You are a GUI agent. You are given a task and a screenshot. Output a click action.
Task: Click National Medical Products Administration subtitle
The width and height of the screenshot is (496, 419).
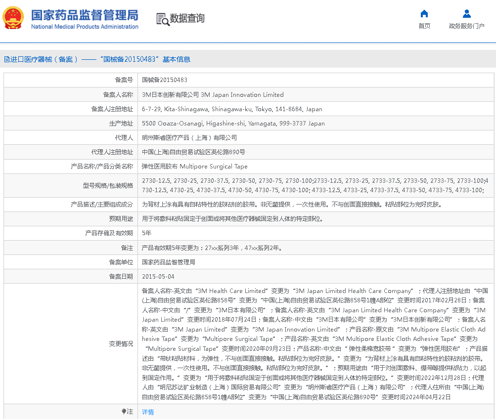coord(85,27)
